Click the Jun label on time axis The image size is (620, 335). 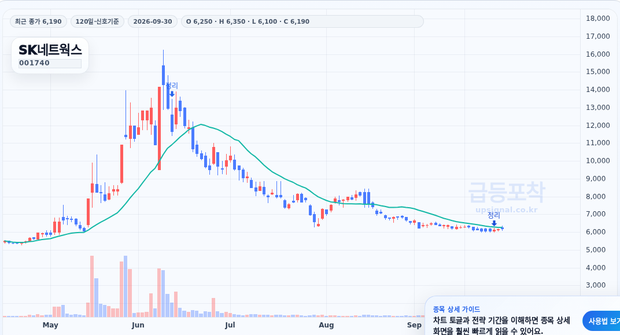138,325
